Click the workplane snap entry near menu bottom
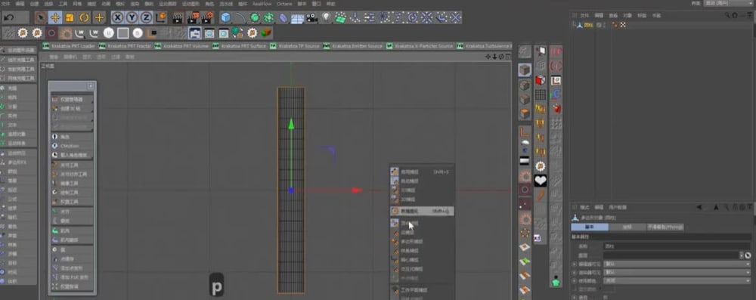The width and height of the screenshot is (756, 300). 421,290
